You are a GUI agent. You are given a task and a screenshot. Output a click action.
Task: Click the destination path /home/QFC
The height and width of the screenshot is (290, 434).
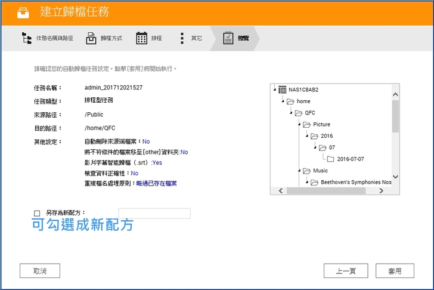(x=100, y=128)
